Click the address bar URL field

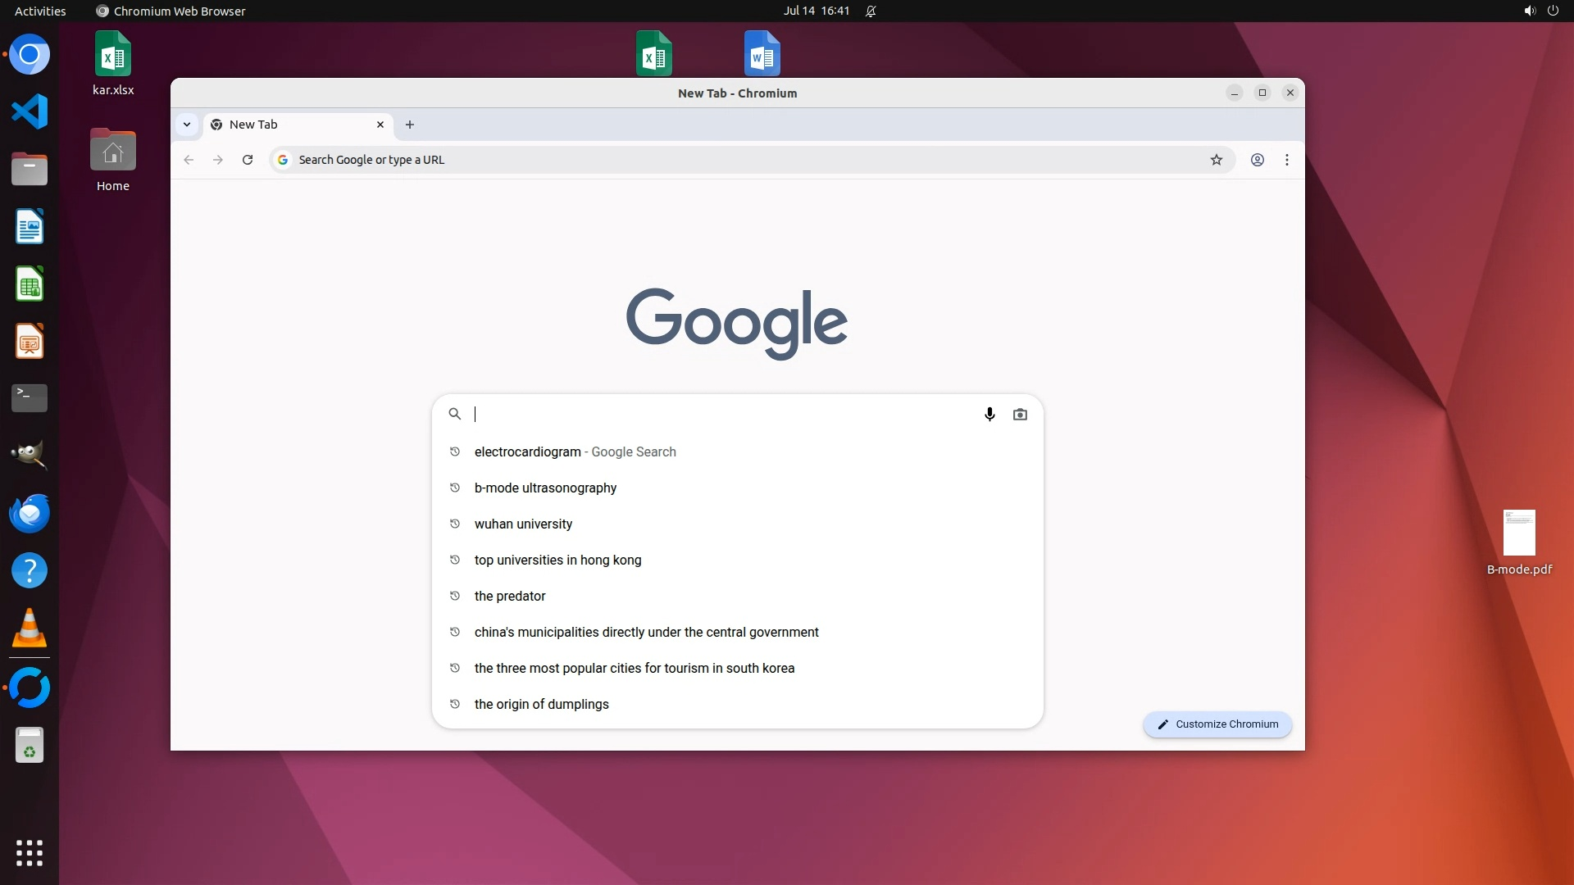click(738, 160)
